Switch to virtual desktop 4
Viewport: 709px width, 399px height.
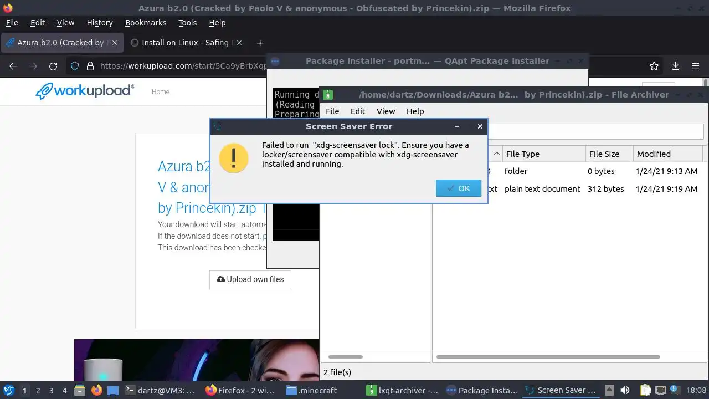(x=64, y=390)
